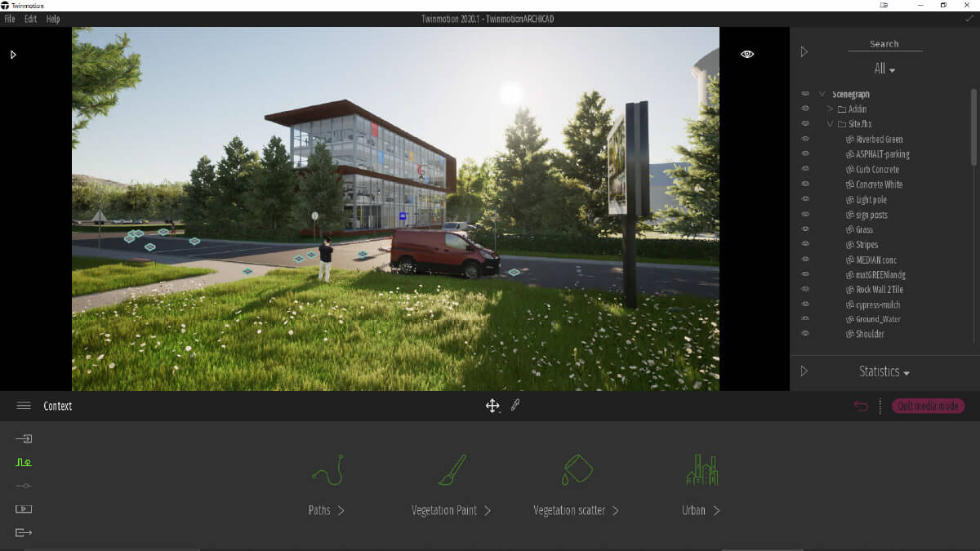This screenshot has height=551, width=980.
Task: Open the Help menu
Action: [53, 19]
